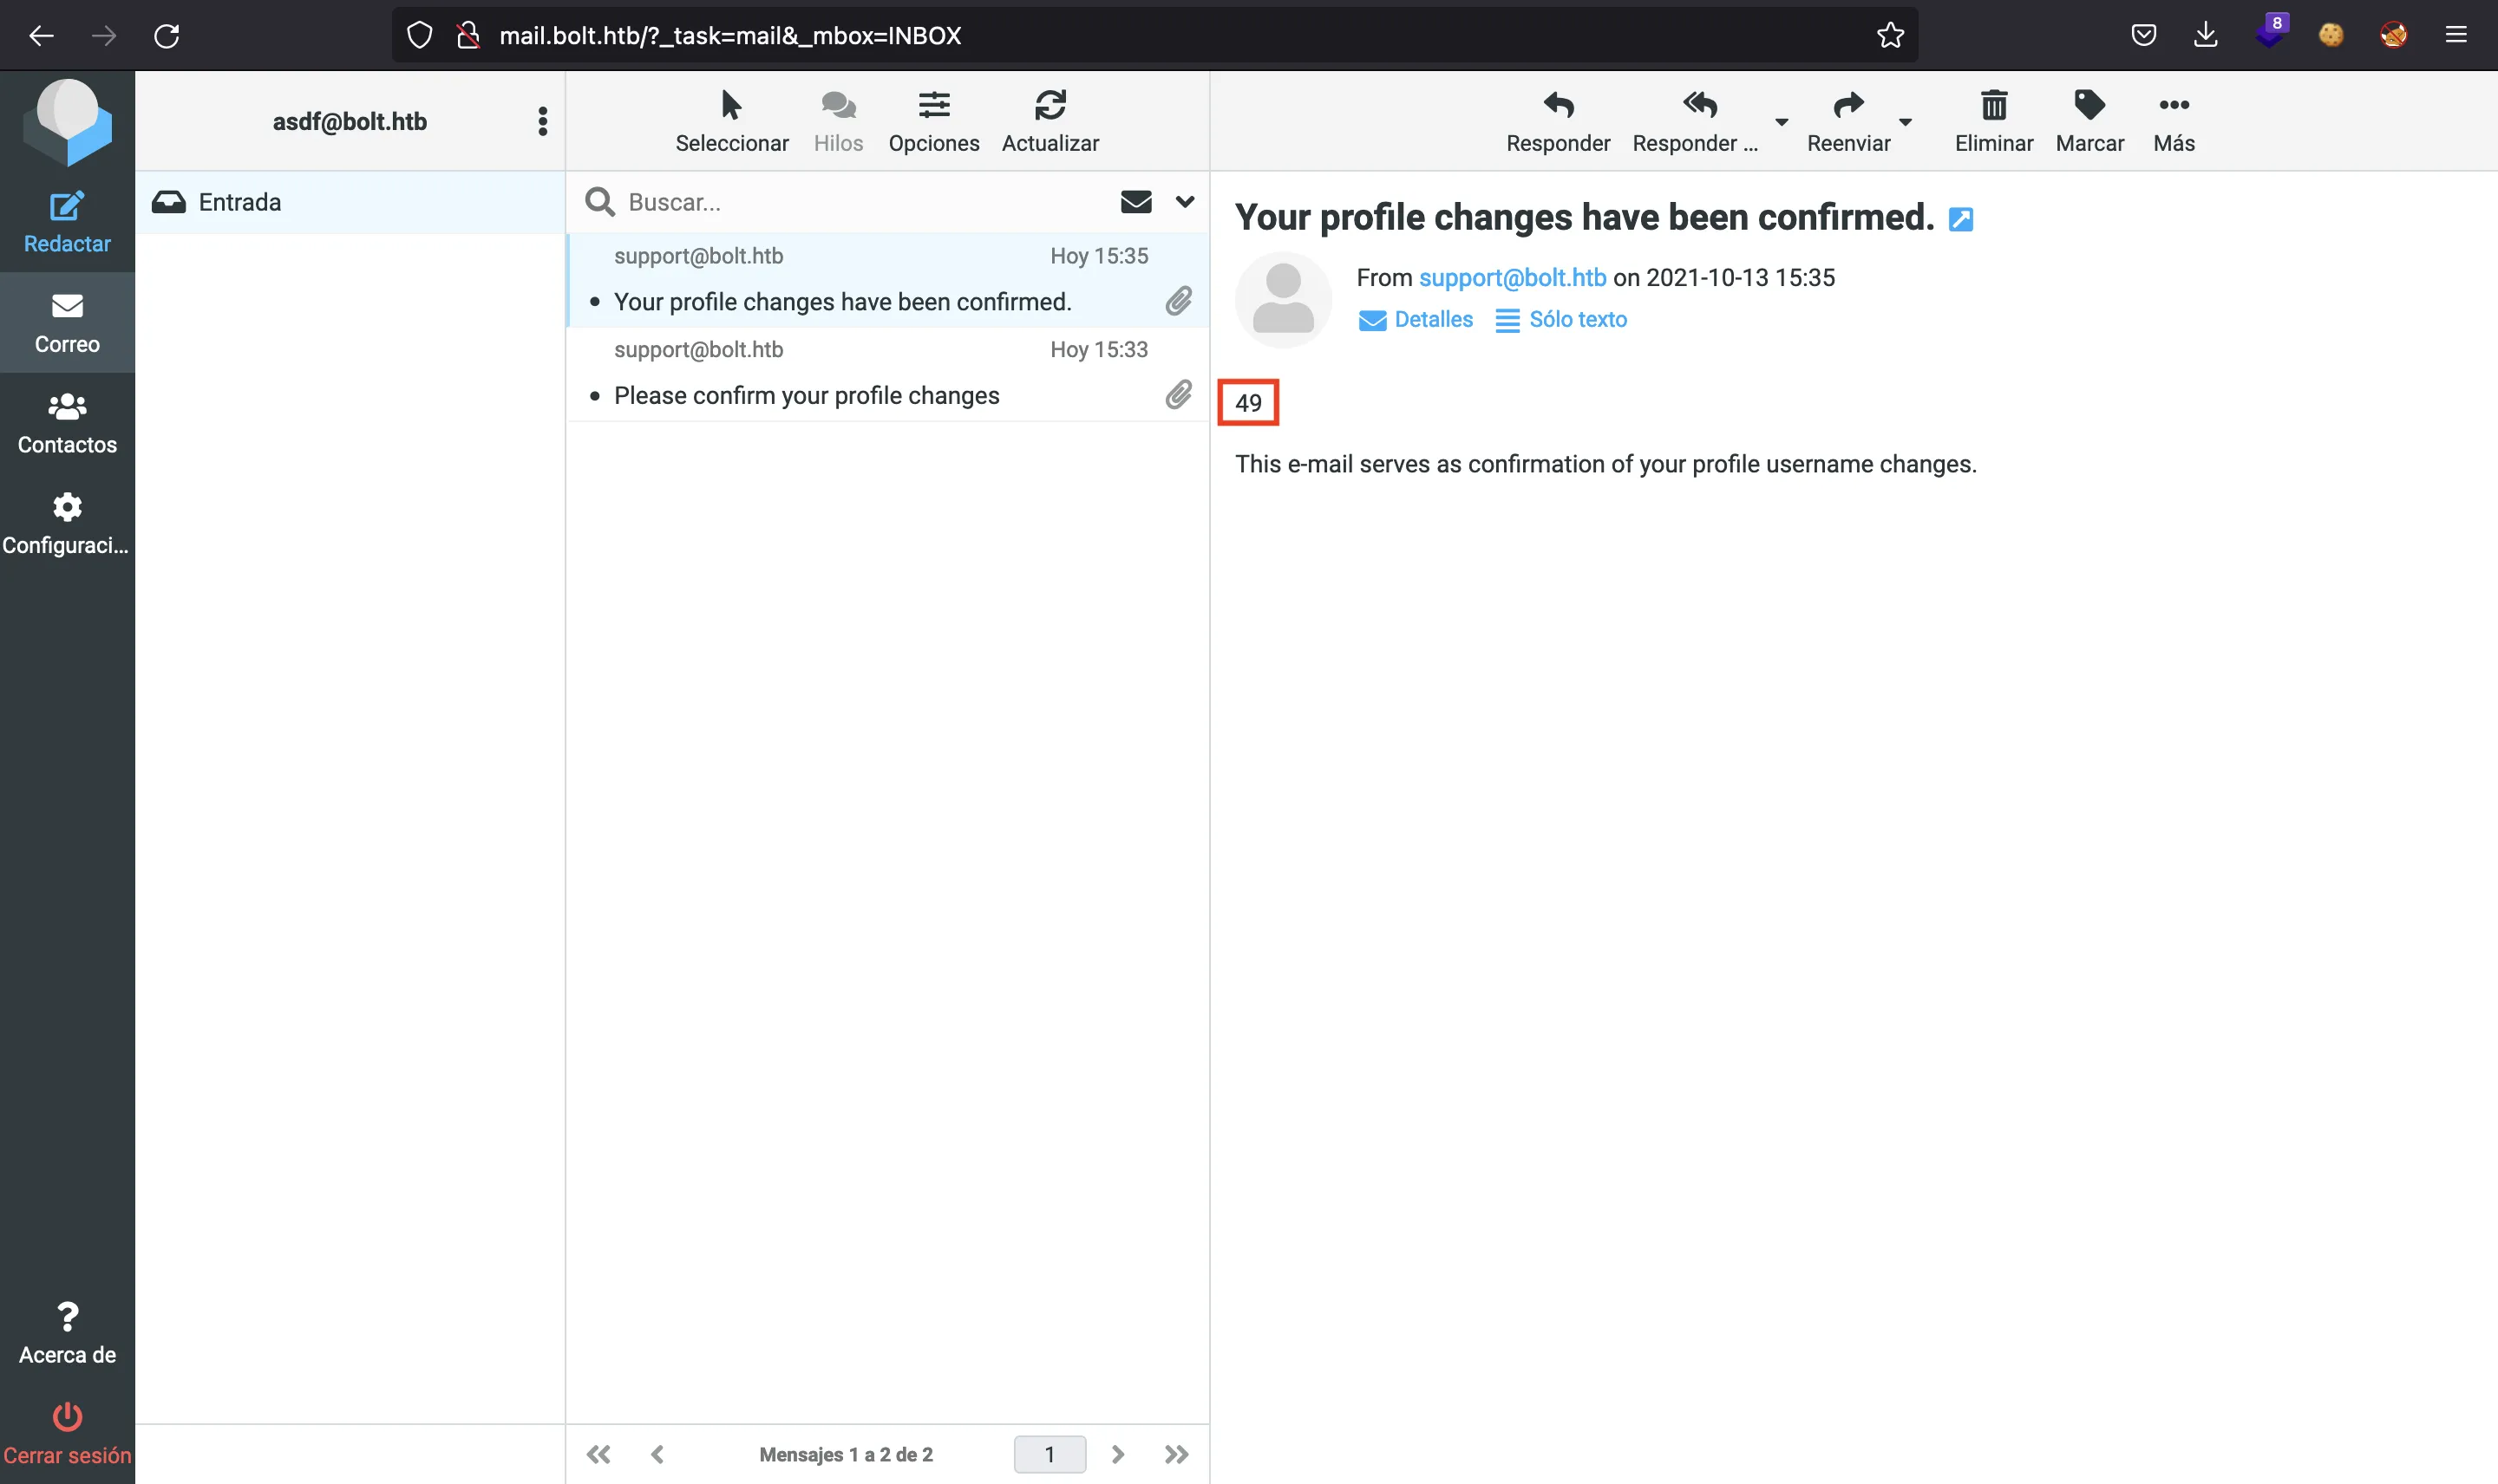Open the Marcar tag menu
The width and height of the screenshot is (2498, 1484).
(x=2089, y=122)
